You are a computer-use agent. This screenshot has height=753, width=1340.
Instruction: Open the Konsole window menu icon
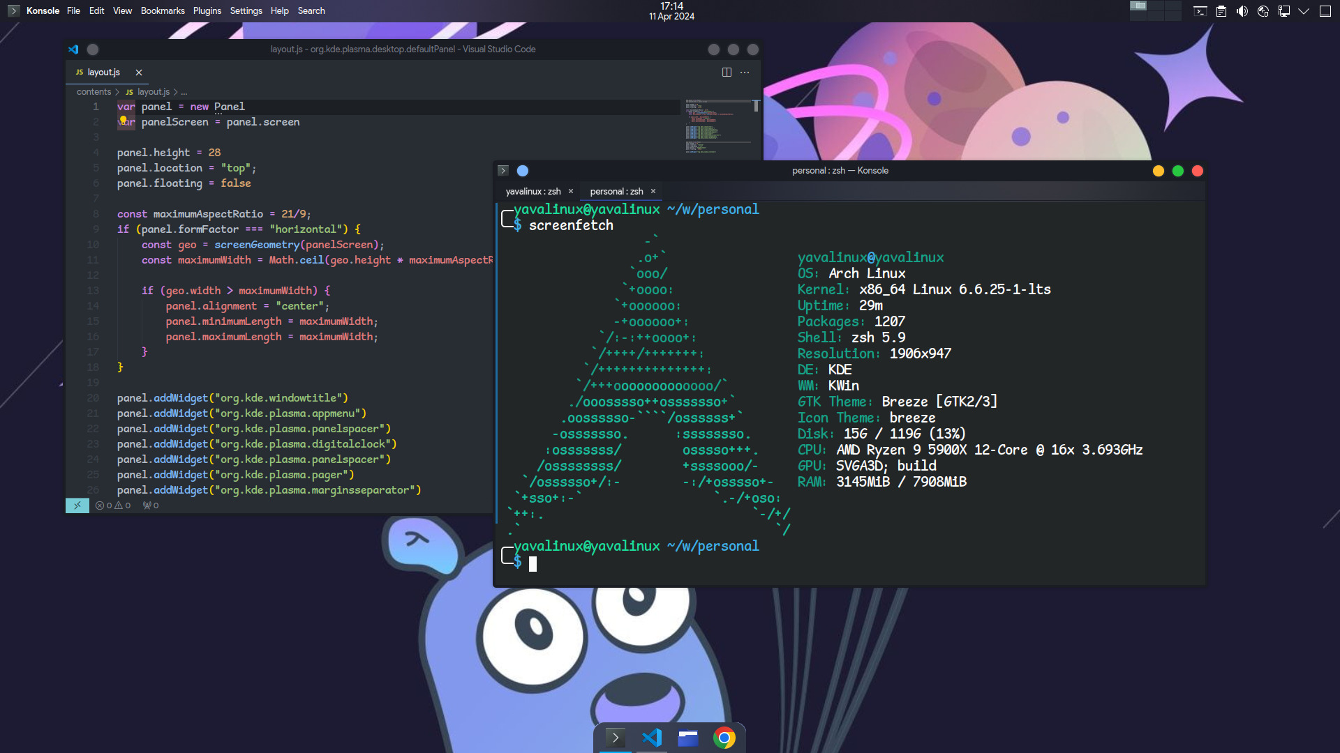tap(503, 171)
